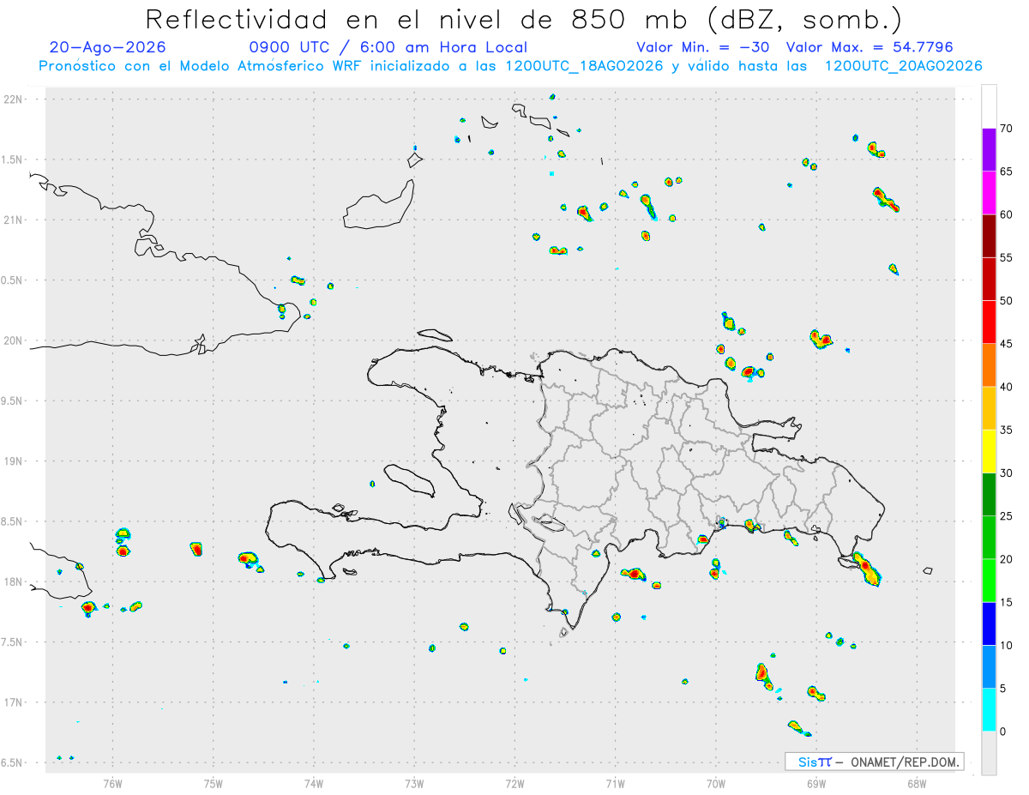Select the '71W' longitude label
The height and width of the screenshot is (795, 1029).
pyautogui.click(x=615, y=782)
